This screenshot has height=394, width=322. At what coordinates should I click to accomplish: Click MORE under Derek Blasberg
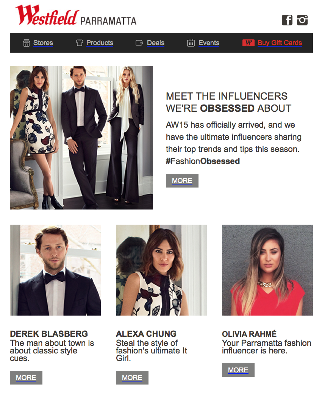pos(26,378)
